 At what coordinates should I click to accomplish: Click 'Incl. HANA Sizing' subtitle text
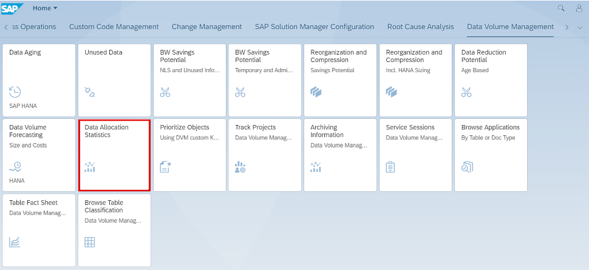point(408,70)
